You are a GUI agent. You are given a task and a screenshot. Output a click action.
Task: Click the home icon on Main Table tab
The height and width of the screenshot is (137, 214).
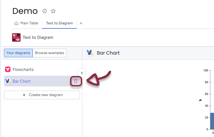click(16, 23)
